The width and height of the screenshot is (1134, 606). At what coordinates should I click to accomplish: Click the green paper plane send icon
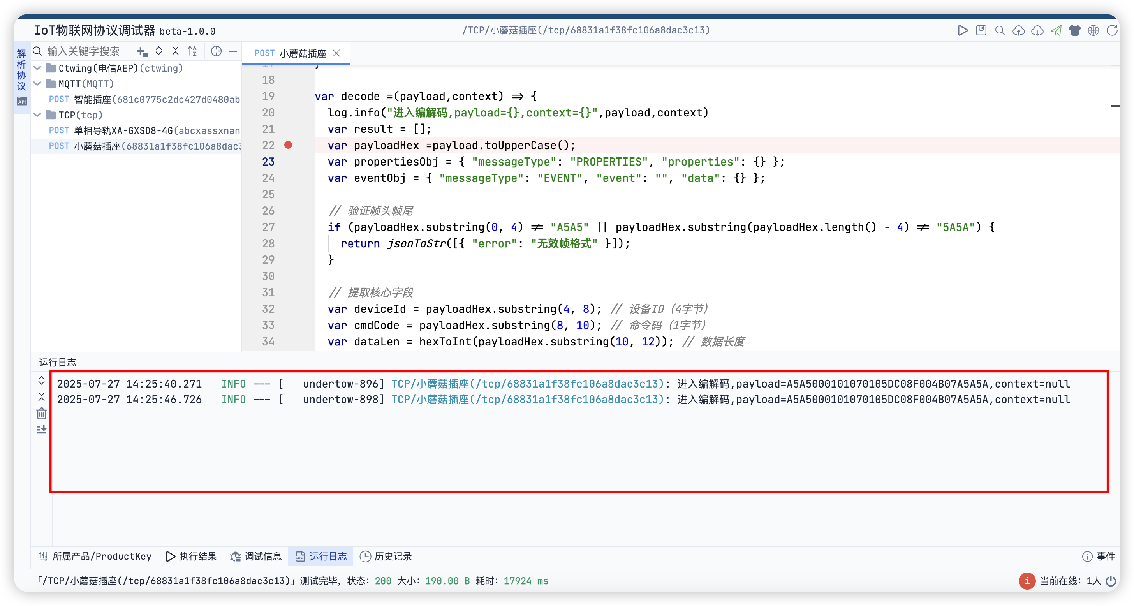coord(1056,30)
